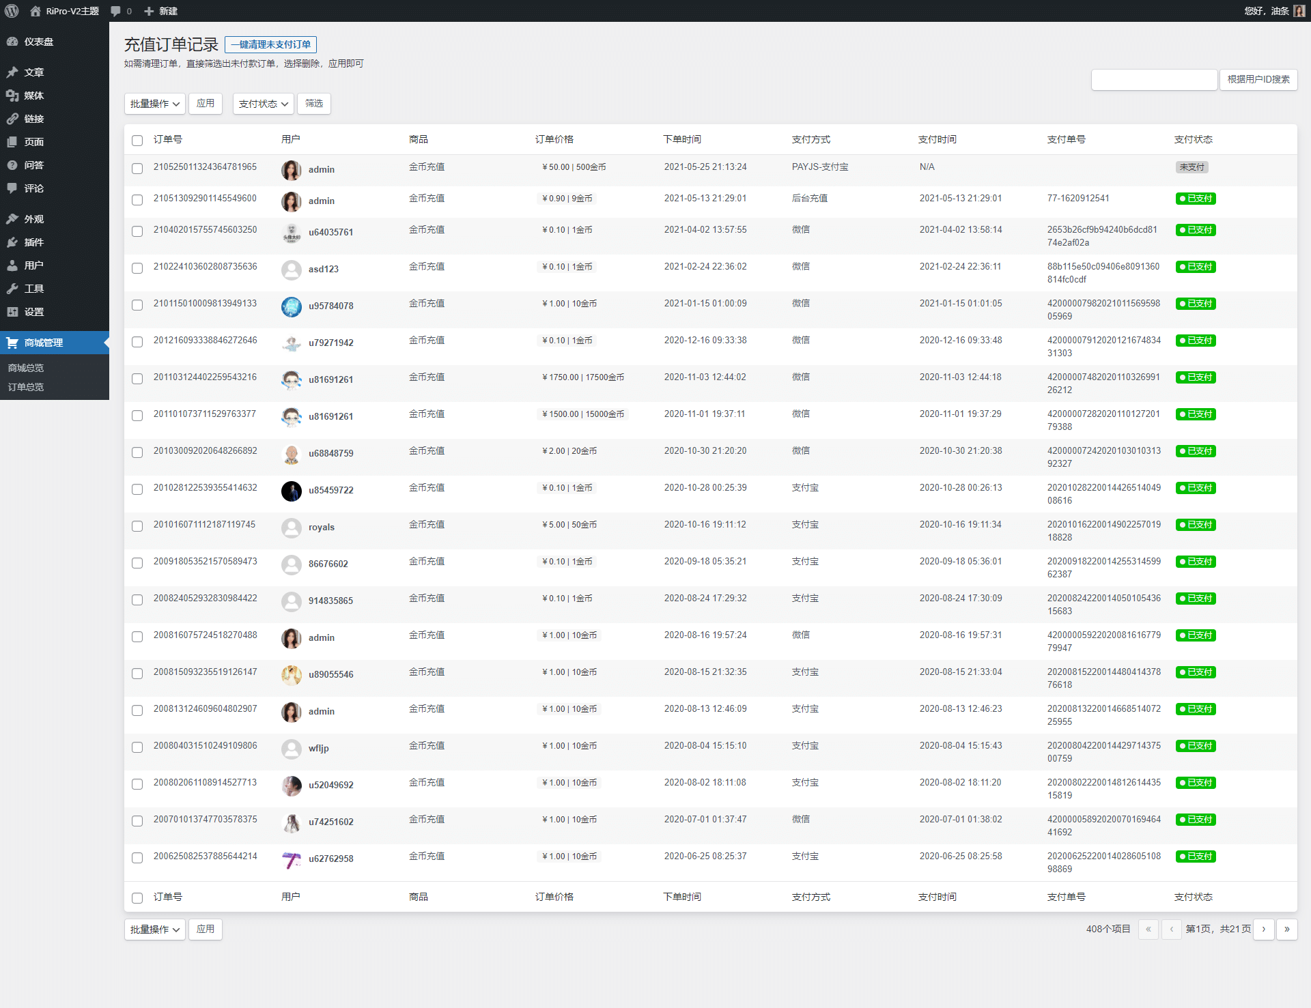This screenshot has width=1311, height=1008.
Task: Click PAYJS-支付宝 payment method cell
Action: tap(820, 167)
